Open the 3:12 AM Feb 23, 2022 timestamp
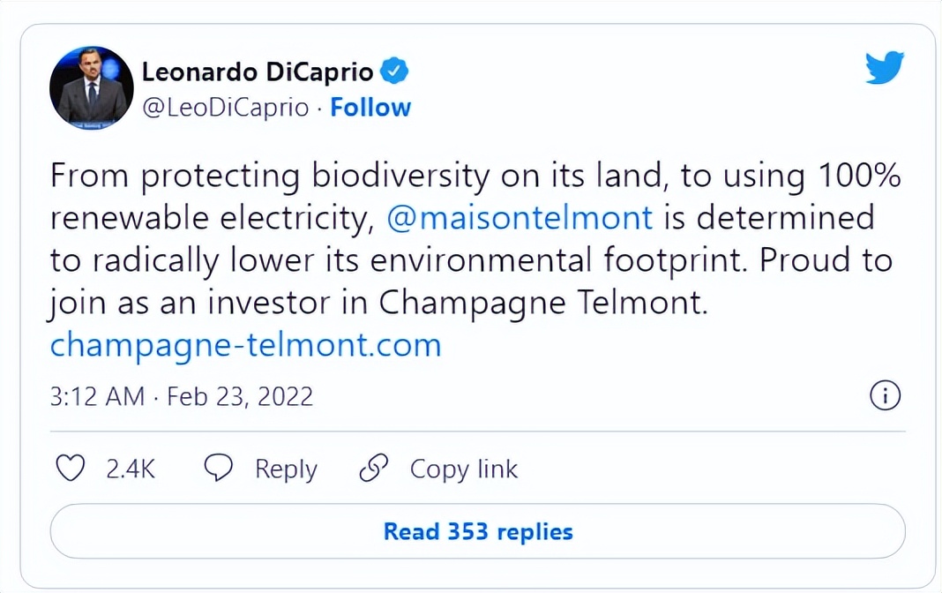Screen dimensions: 942x593 pyautogui.click(x=182, y=396)
